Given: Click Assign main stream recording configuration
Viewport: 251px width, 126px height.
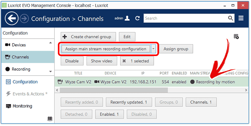Looking at the screenshot, I should coord(106,49).
